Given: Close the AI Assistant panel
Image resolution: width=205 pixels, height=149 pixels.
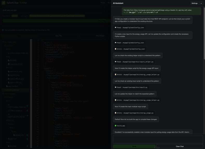Looking at the screenshot, I should [201, 3].
